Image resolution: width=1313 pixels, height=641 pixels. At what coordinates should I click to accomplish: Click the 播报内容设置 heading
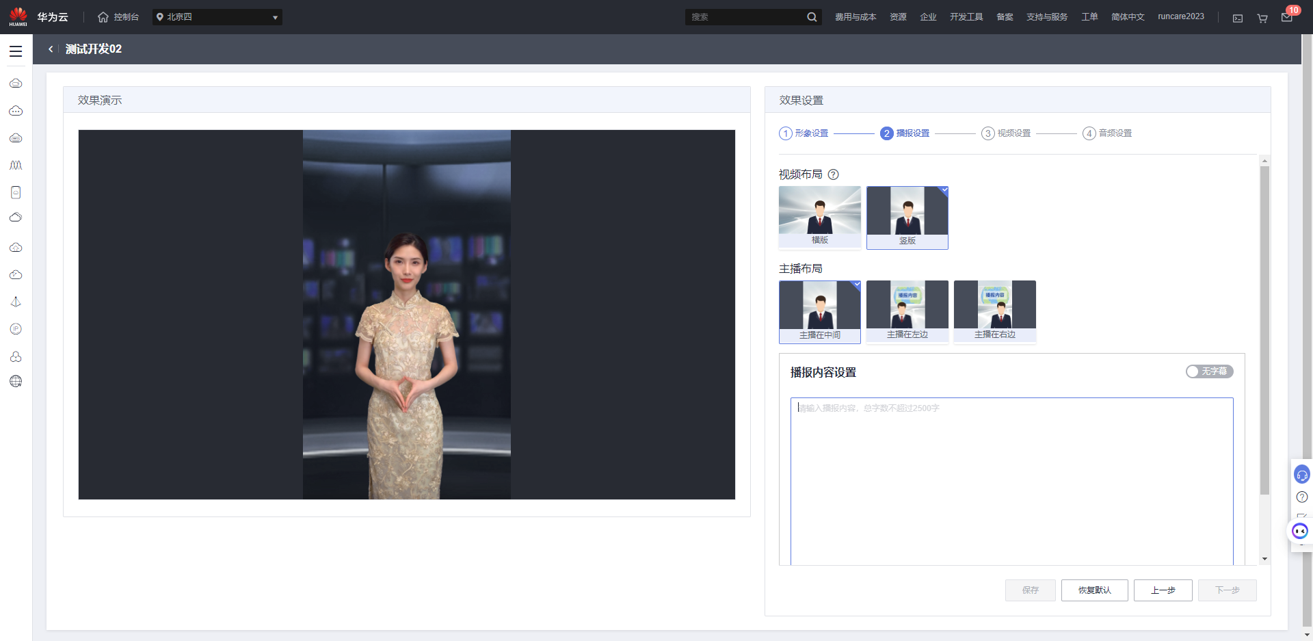(823, 373)
